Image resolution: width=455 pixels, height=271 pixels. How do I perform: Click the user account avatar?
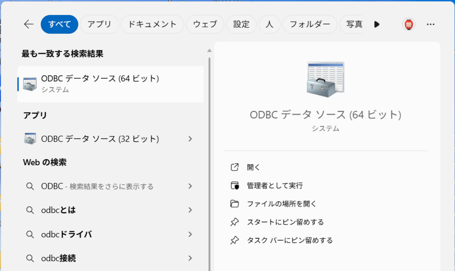point(408,24)
